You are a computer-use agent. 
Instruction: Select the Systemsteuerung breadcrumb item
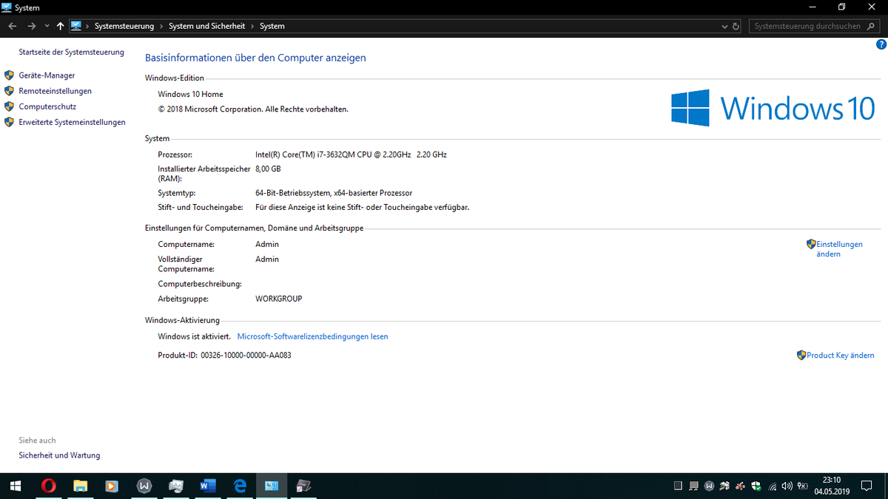124,26
